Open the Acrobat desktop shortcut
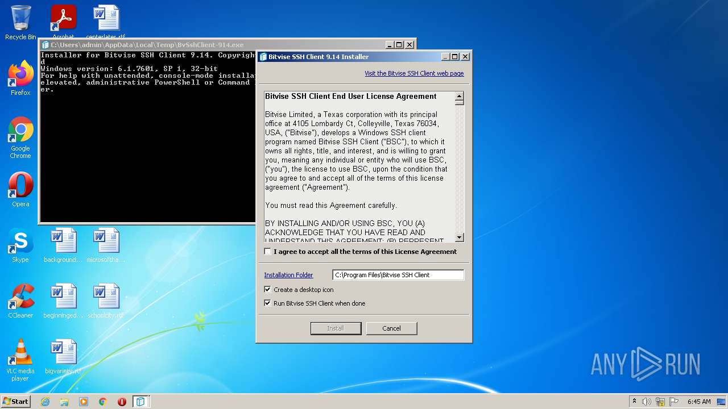728x409 pixels. (63, 23)
